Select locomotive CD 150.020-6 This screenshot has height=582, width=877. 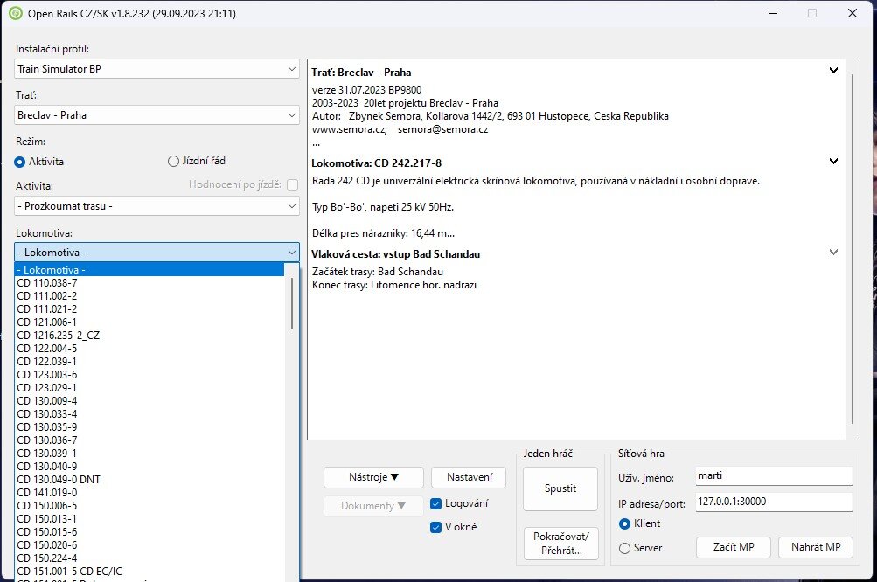[150, 545]
